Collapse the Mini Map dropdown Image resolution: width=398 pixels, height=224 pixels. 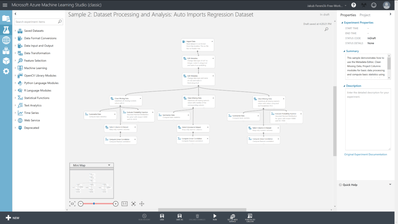(x=109, y=165)
